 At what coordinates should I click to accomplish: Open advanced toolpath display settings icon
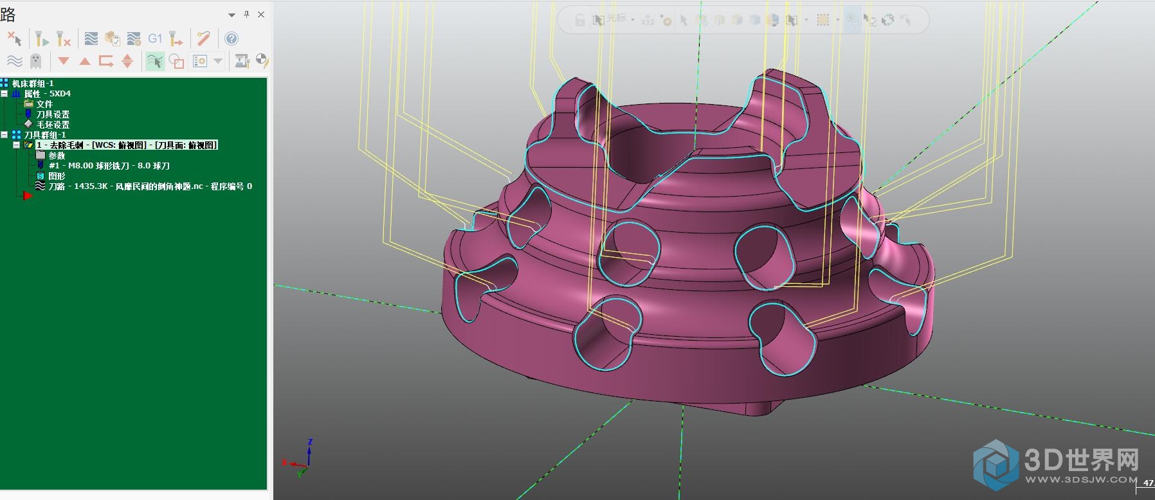(200, 61)
